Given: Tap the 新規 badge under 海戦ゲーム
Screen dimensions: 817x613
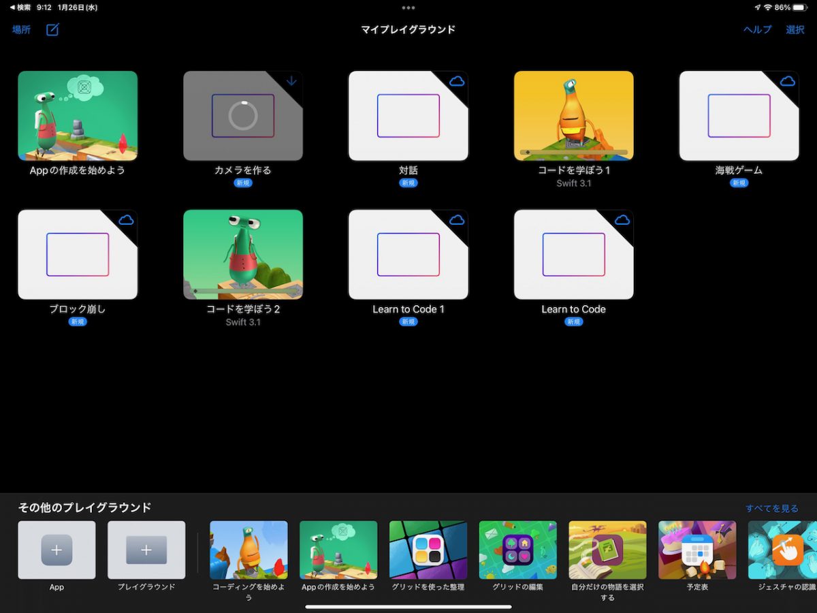Looking at the screenshot, I should pos(739,183).
